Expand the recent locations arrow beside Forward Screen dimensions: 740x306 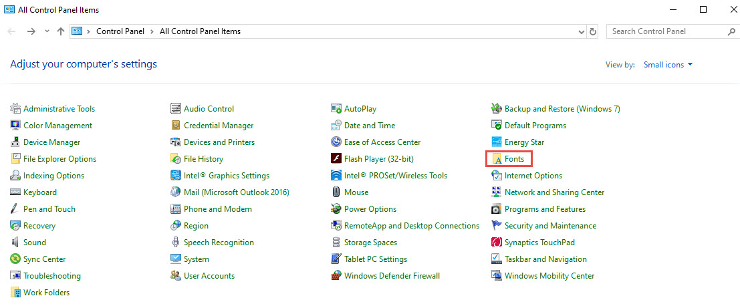coord(47,31)
